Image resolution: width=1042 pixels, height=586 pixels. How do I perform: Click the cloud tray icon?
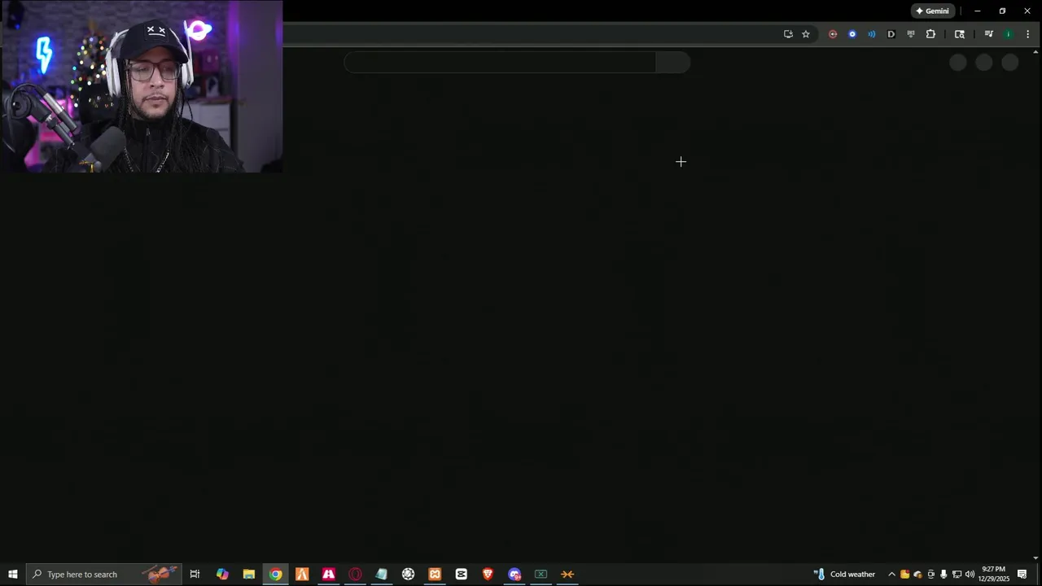(917, 575)
